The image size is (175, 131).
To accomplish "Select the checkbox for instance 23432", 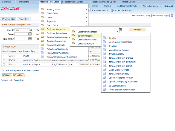I will pos(4,64).
